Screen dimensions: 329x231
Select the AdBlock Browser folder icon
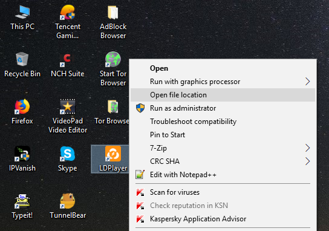pos(113,13)
